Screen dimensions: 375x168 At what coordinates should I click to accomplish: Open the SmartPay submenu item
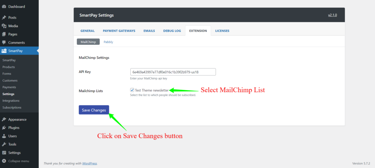pyautogui.click(x=9, y=60)
